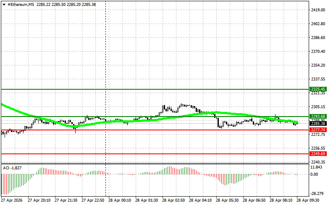This screenshot has height=205, width=328.
Task: Select the 2256.55 price scale value
Action: point(318,148)
